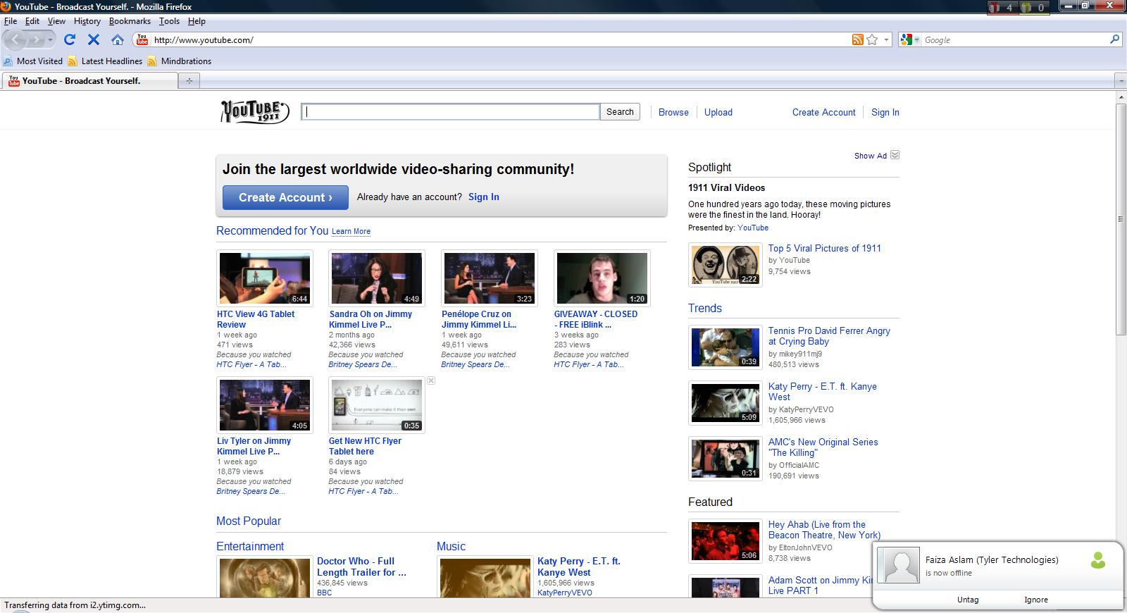Image resolution: width=1127 pixels, height=613 pixels.
Task: Click Learn More next to Recommended for You
Action: click(x=351, y=231)
